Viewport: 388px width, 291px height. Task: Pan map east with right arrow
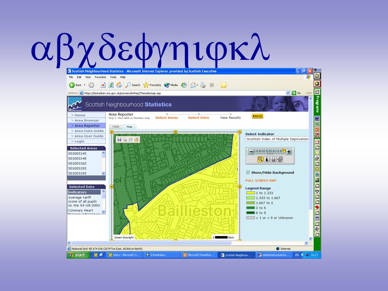click(239, 186)
